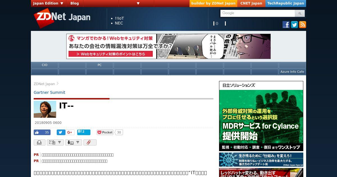The image size is (337, 177).
Task: Share article via Twitter button
Action: [x=61, y=132]
